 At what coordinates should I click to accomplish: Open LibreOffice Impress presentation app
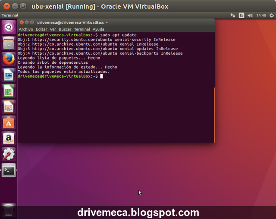tap(9, 106)
